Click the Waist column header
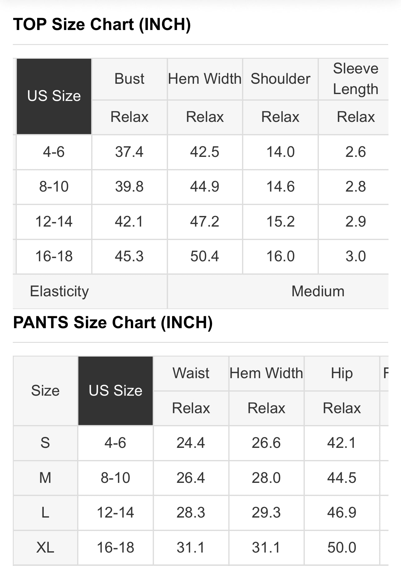 (x=191, y=373)
